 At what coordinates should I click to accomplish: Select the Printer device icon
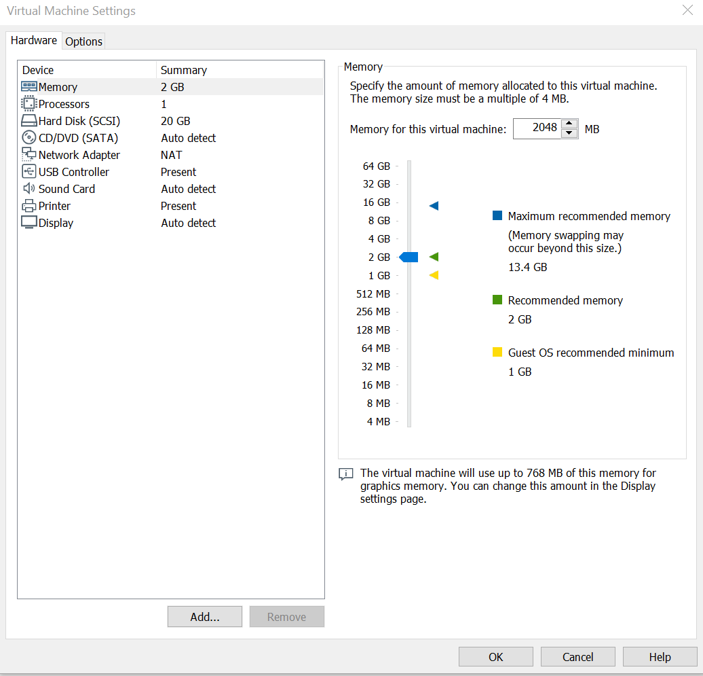(x=29, y=206)
